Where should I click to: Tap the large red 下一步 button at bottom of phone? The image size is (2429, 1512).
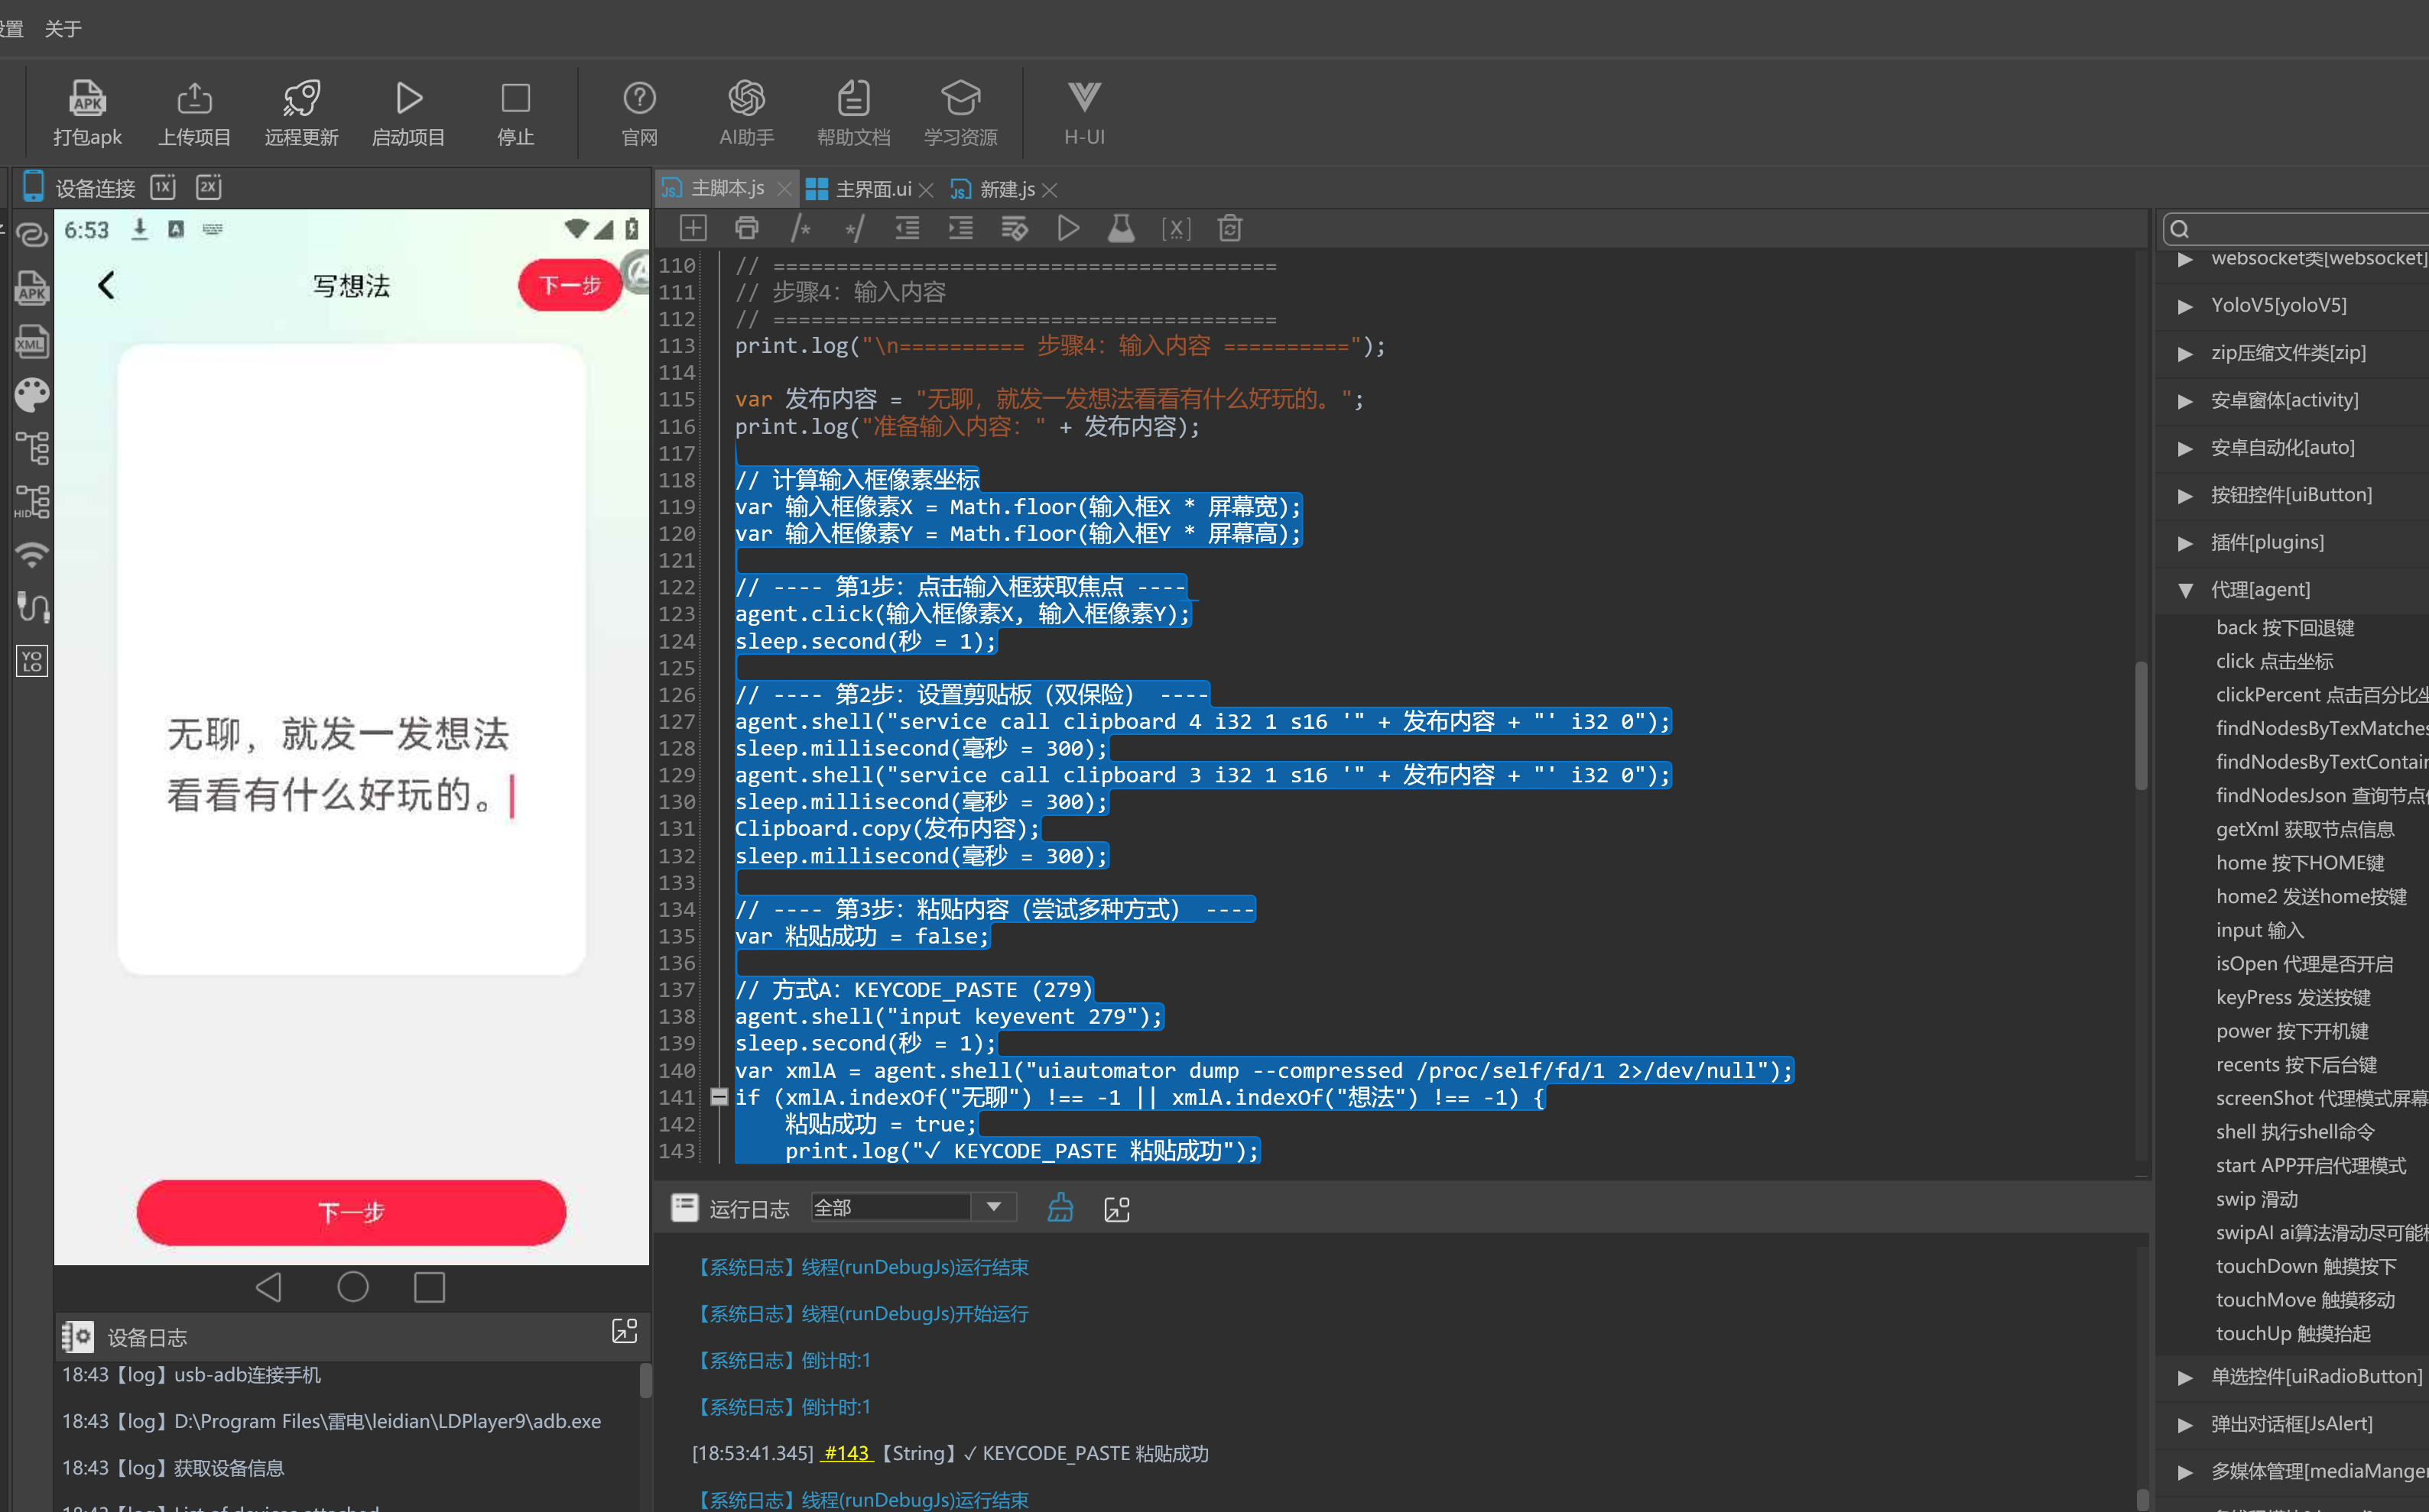point(351,1212)
